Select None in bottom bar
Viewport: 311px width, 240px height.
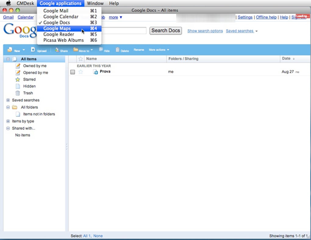pyautogui.click(x=98, y=236)
